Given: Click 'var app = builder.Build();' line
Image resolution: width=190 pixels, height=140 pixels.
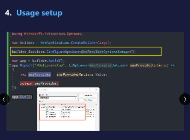Looking at the screenshot, I should [38, 61].
